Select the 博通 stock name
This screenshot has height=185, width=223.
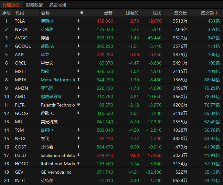(x=45, y=38)
